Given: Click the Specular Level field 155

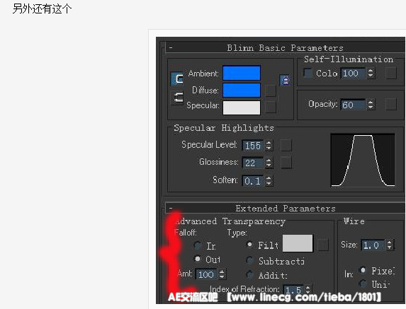Looking at the screenshot, I should click(254, 146).
